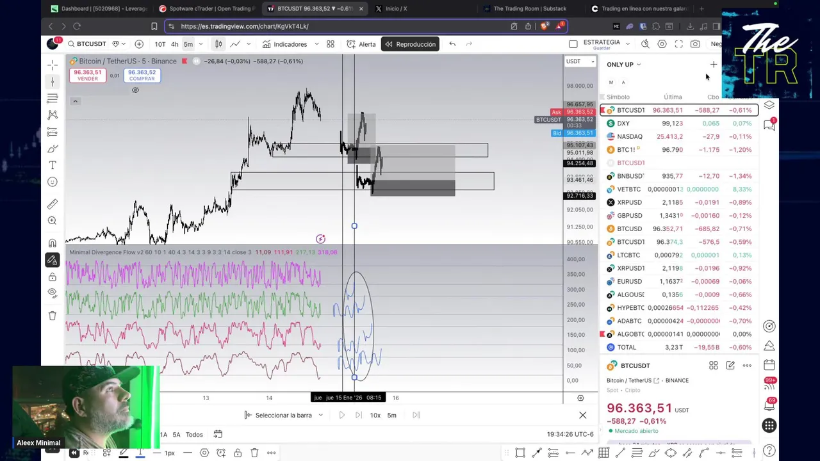The height and width of the screenshot is (461, 820).
Task: Expand the timeframe dropdown next to 5m
Action: (x=201, y=44)
